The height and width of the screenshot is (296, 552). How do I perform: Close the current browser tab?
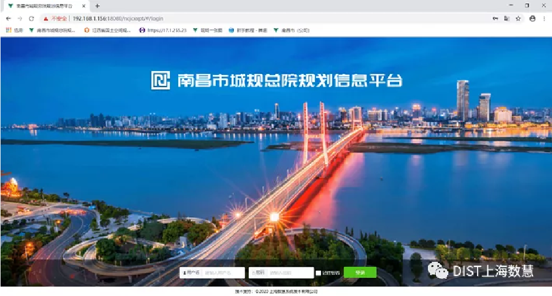pyautogui.click(x=84, y=6)
